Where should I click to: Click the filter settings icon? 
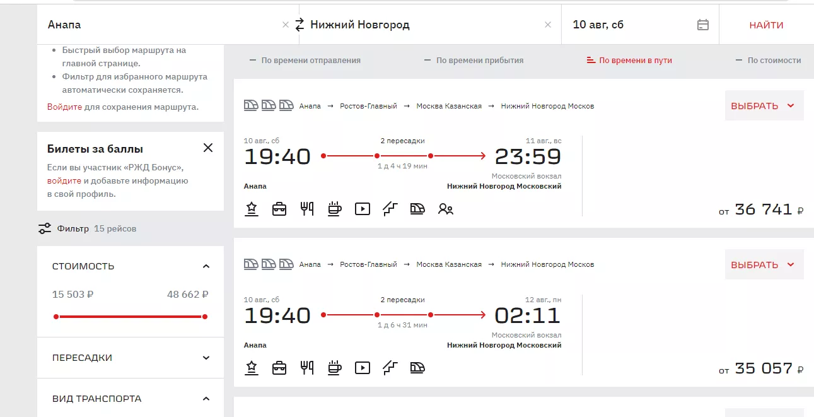tap(45, 228)
